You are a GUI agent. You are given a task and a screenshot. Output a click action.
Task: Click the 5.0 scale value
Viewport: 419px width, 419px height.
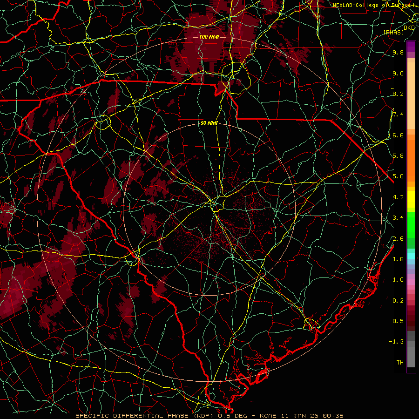tap(398, 176)
